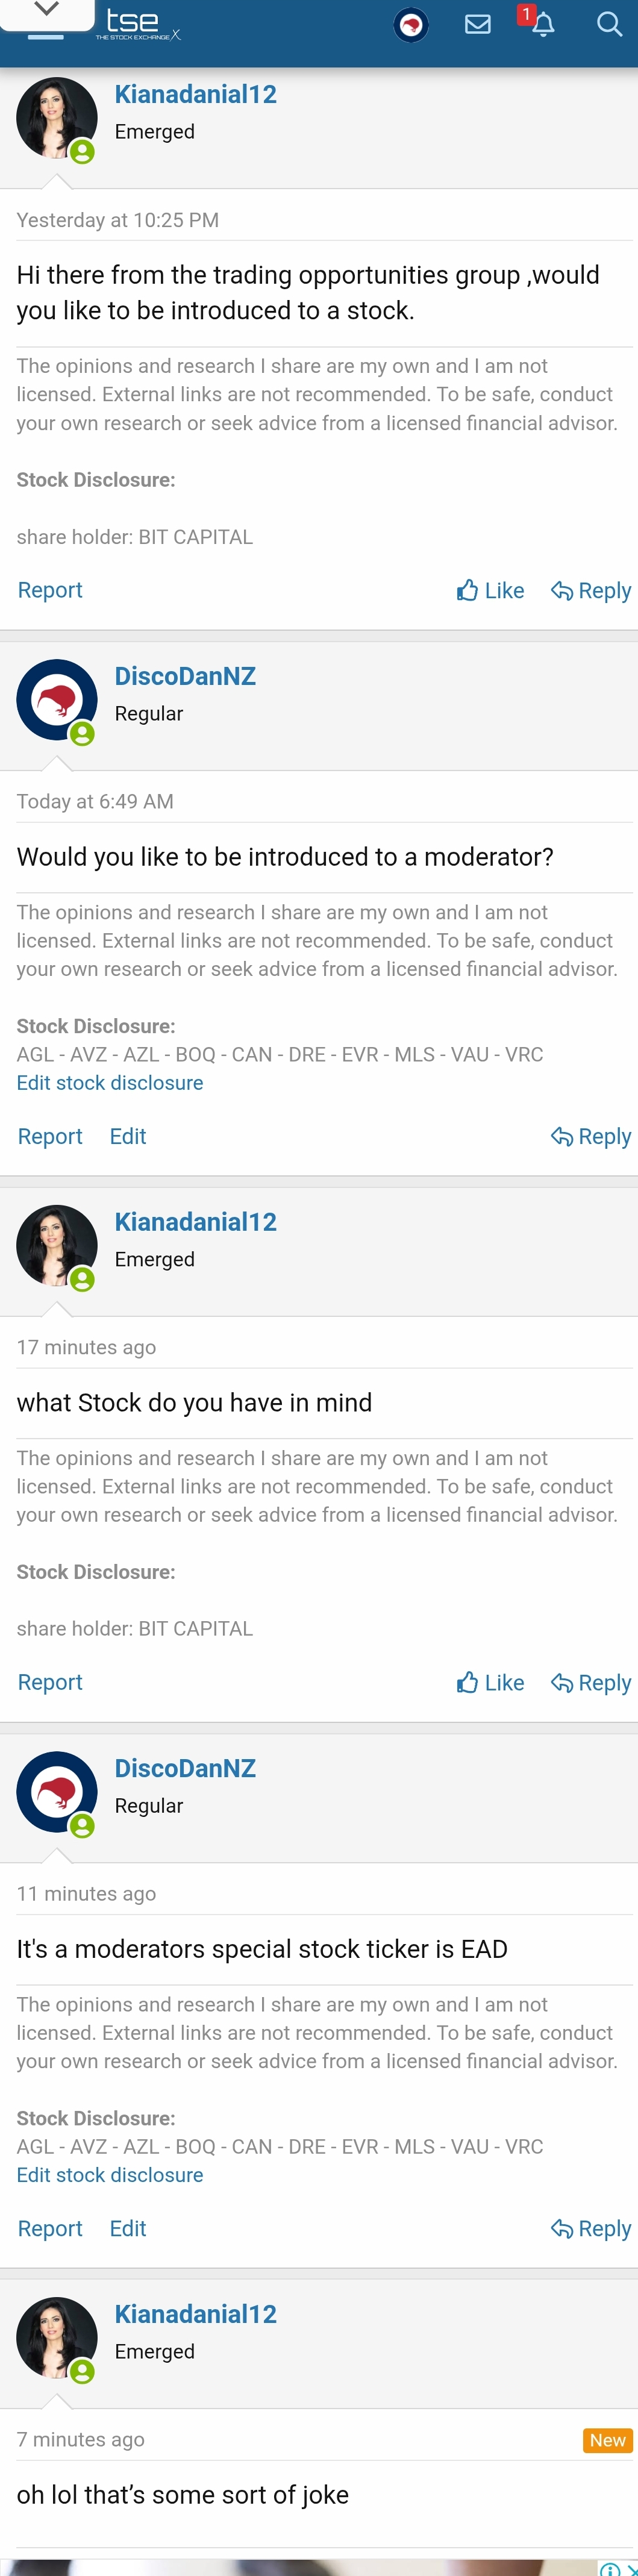
Task: Expand the top menu chevron
Action: click(46, 10)
